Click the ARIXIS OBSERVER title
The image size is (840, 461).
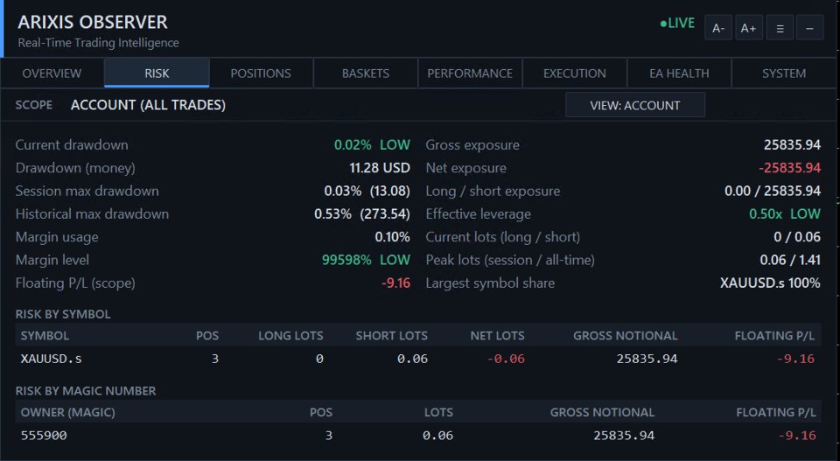(x=93, y=22)
